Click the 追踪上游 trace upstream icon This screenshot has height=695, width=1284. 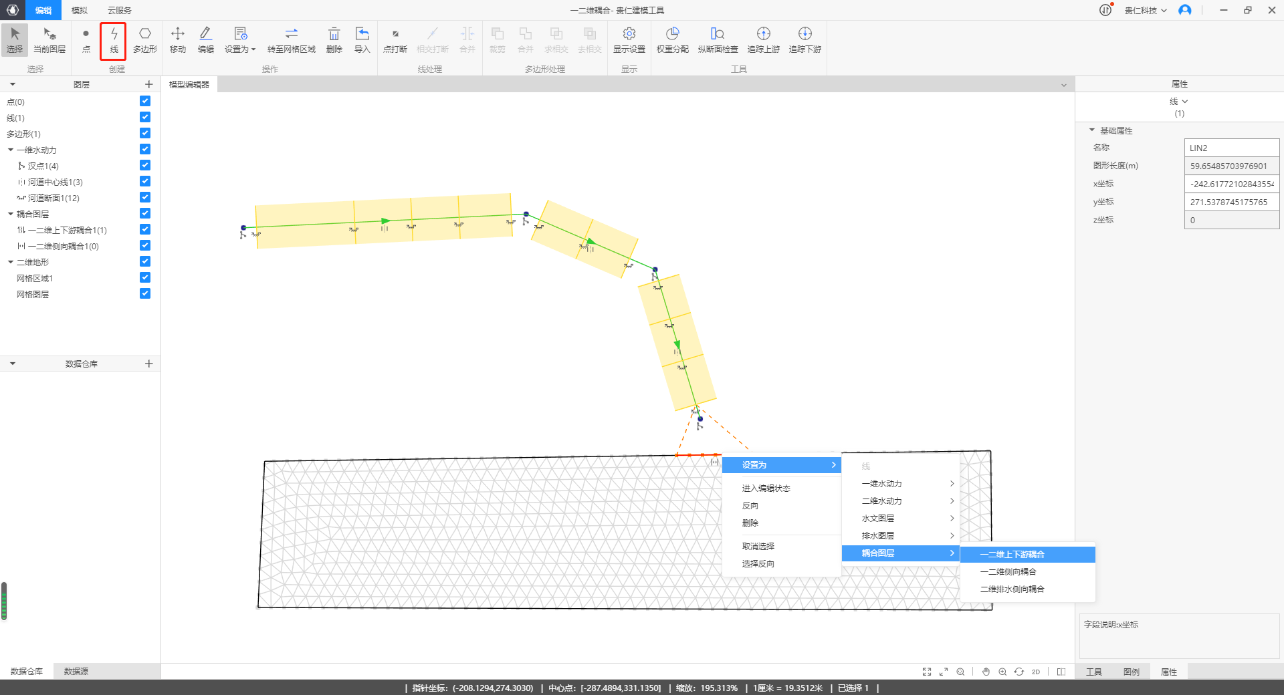[763, 40]
